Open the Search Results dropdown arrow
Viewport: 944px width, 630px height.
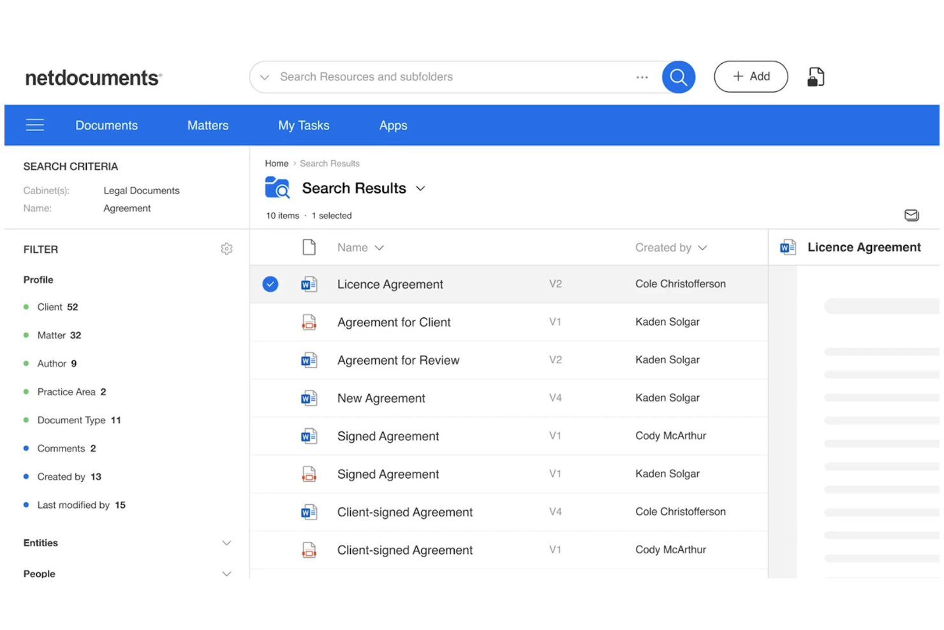pos(420,188)
